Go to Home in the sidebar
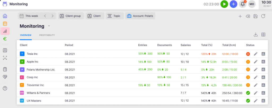Viewport: 272px width, 108px height. 5,16
